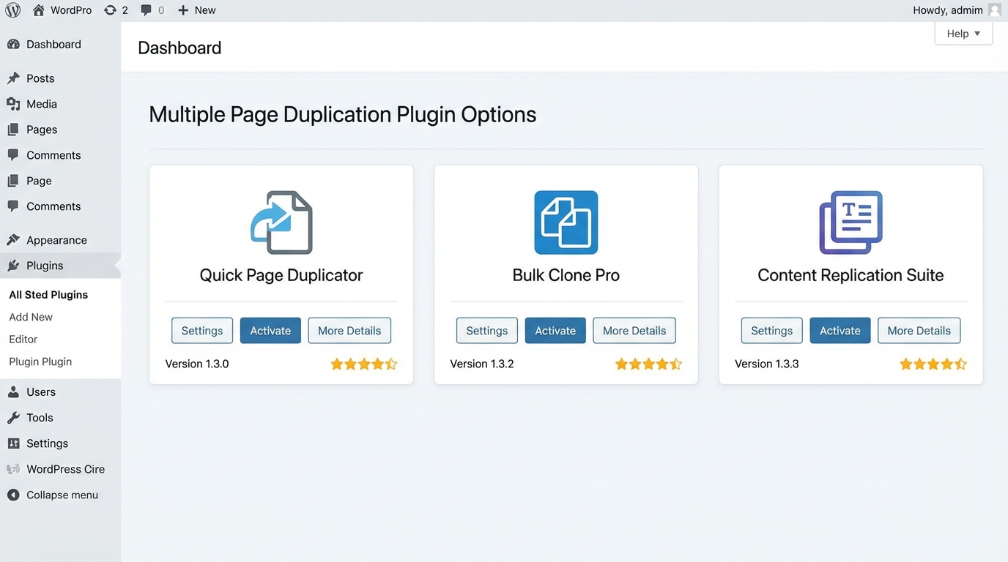Expand the New menu in the admin bar
The width and height of the screenshot is (1008, 562).
tap(196, 10)
